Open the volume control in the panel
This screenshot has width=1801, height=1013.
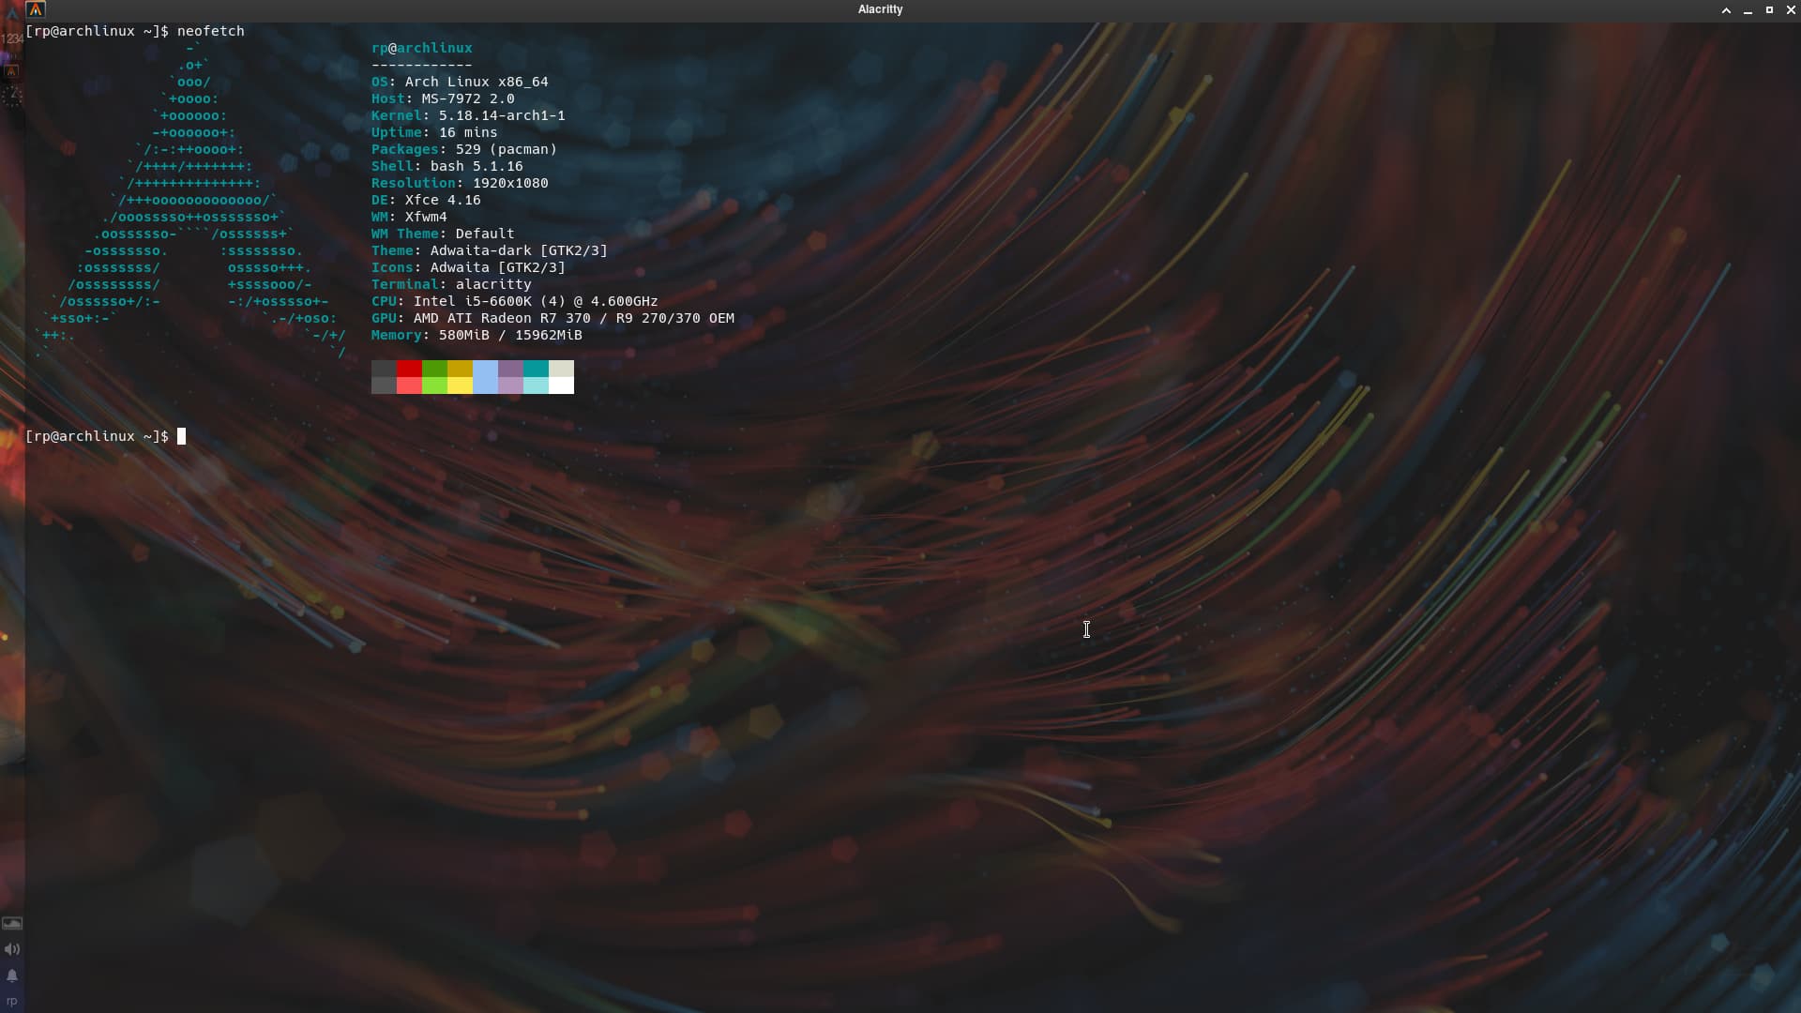(x=12, y=949)
